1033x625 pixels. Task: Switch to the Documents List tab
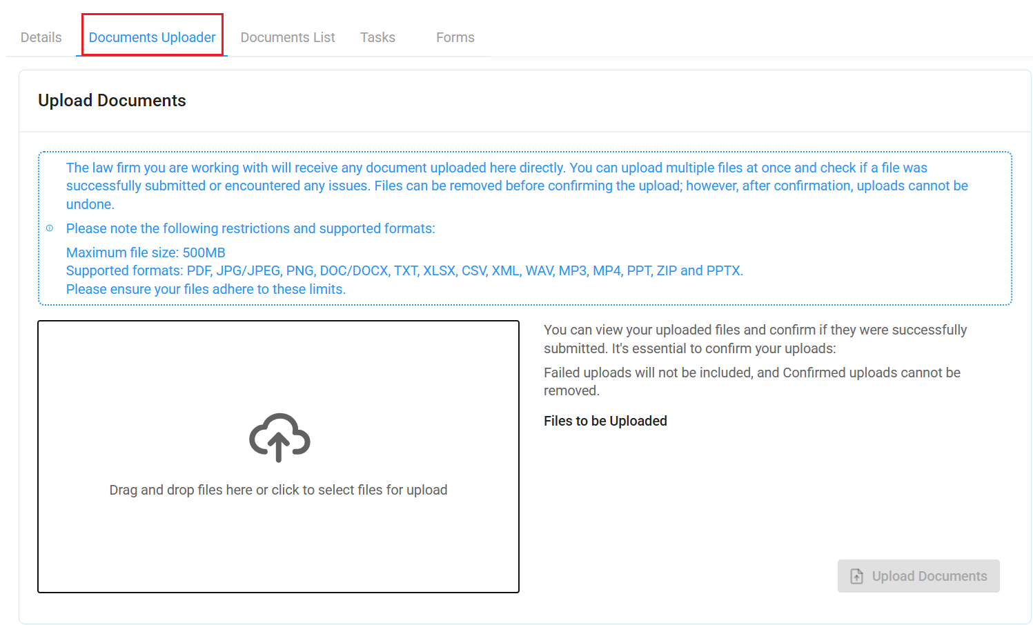pyautogui.click(x=288, y=37)
